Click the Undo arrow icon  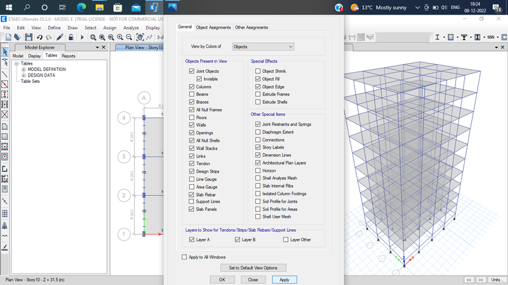39,37
